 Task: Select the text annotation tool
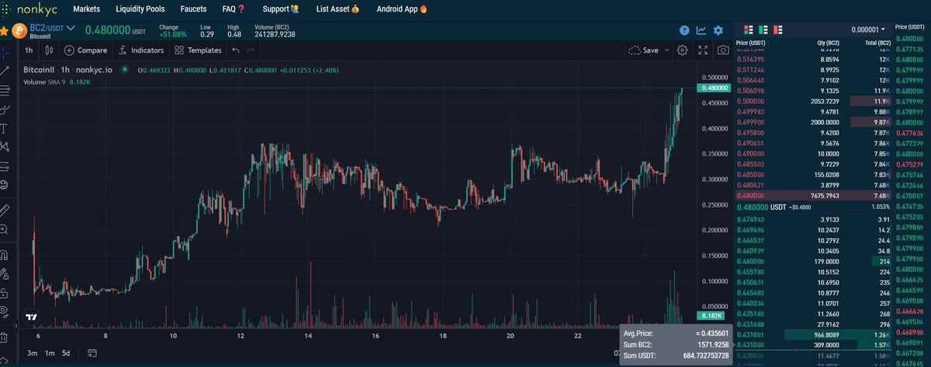5,128
